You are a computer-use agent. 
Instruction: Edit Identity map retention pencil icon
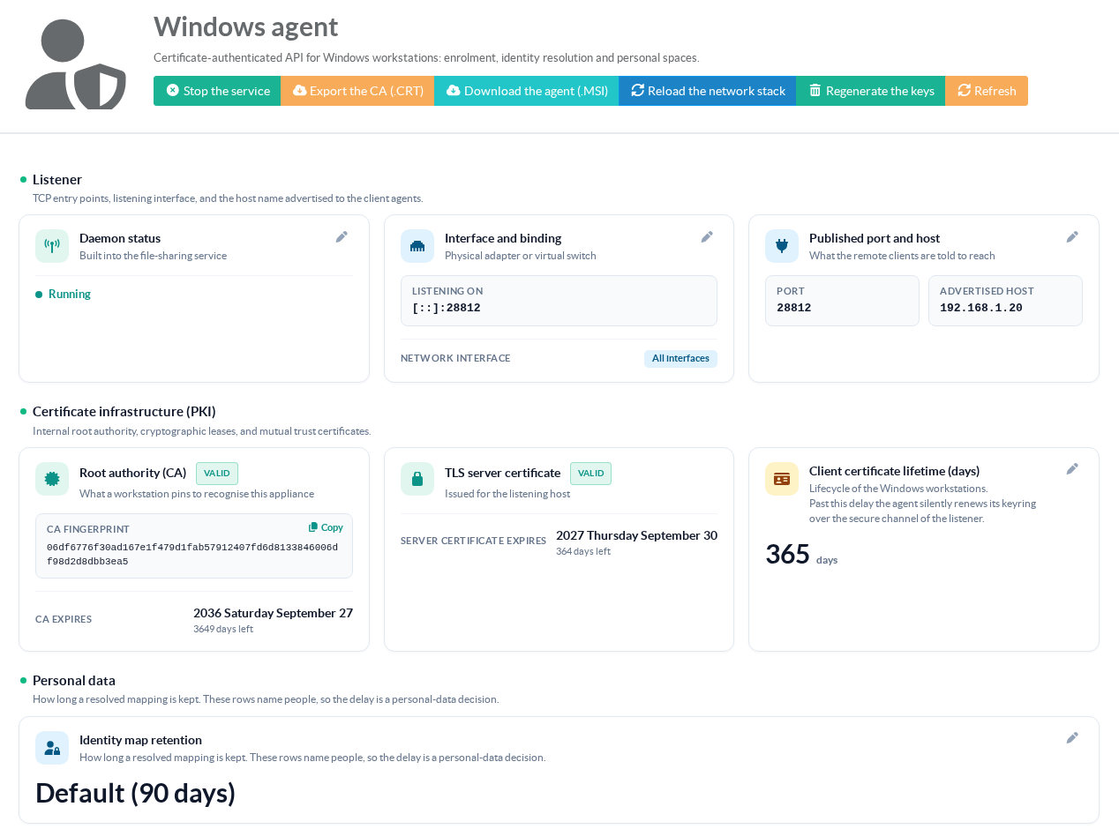1072,737
